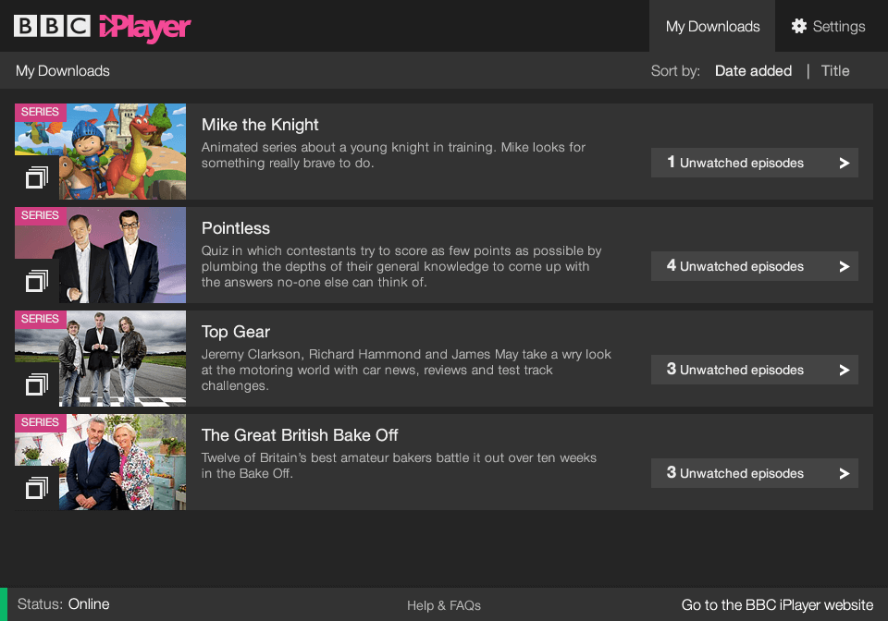
Task: Click the Top Gear thumbnail image
Action: pos(100,359)
